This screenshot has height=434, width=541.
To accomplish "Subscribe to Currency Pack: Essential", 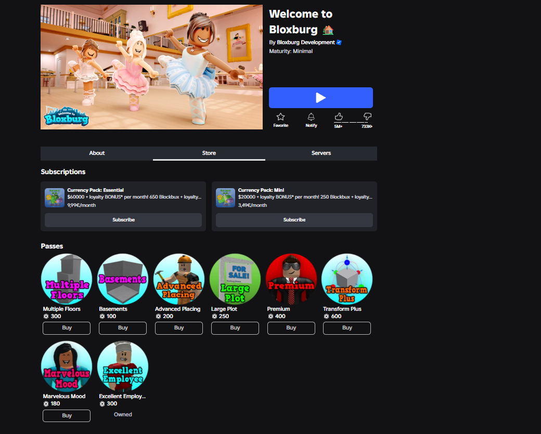I will coord(123,220).
